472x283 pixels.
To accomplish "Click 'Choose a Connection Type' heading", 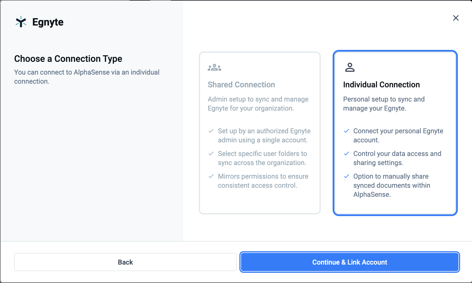I will click(x=68, y=59).
